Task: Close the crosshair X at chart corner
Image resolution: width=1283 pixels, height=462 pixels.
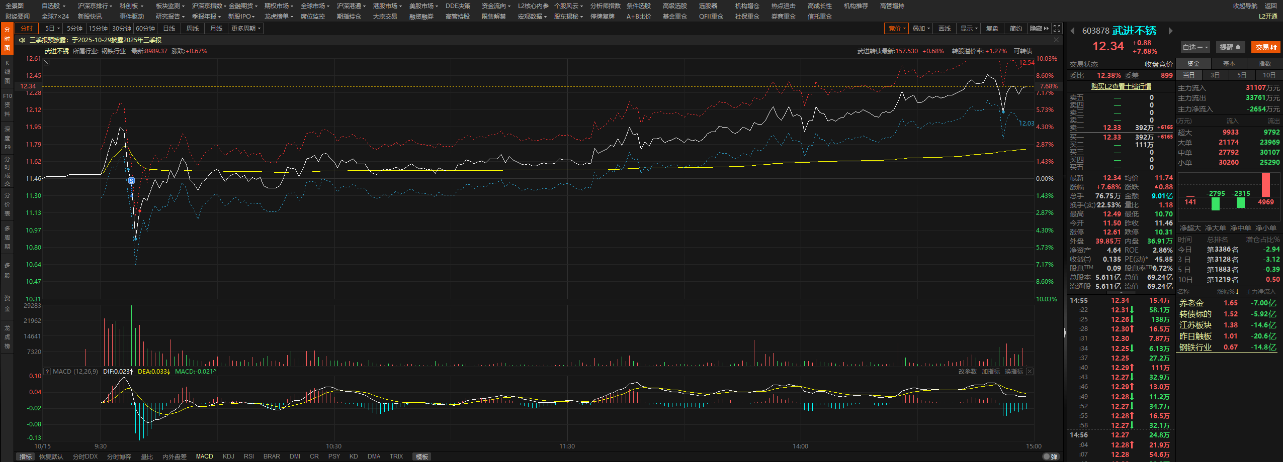Action: pyautogui.click(x=46, y=62)
